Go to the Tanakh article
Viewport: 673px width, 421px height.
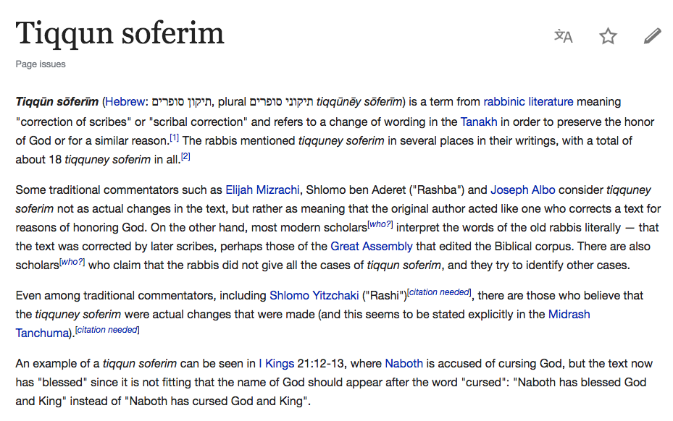point(479,122)
